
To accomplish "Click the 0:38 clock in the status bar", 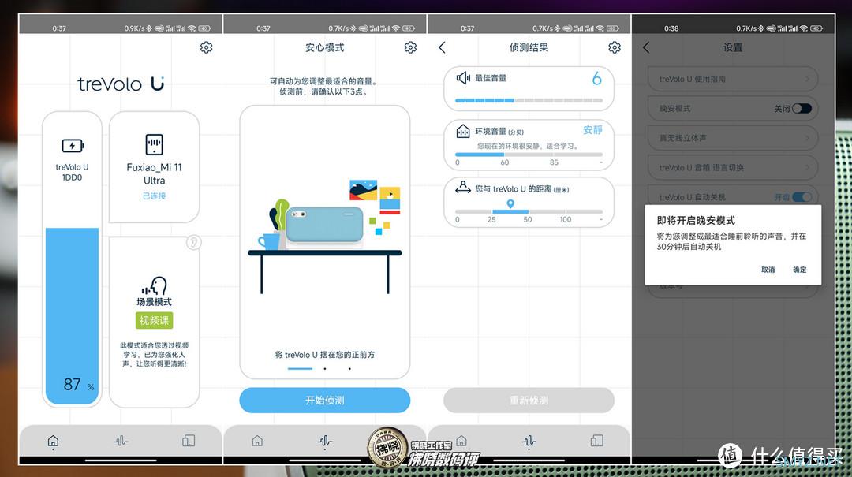I will (x=671, y=28).
